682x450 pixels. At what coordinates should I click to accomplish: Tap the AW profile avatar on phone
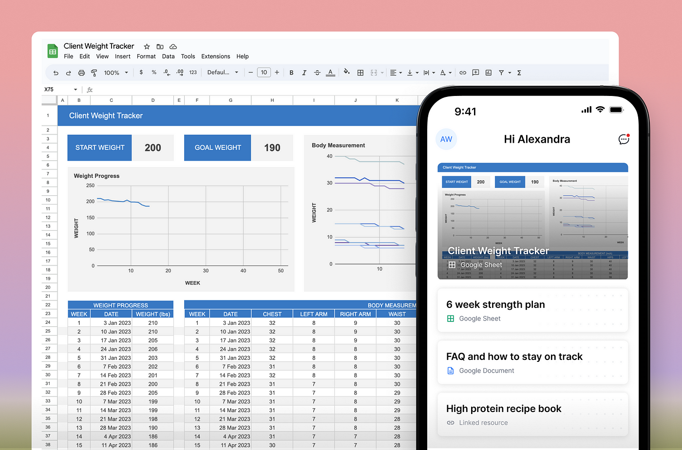tap(446, 139)
